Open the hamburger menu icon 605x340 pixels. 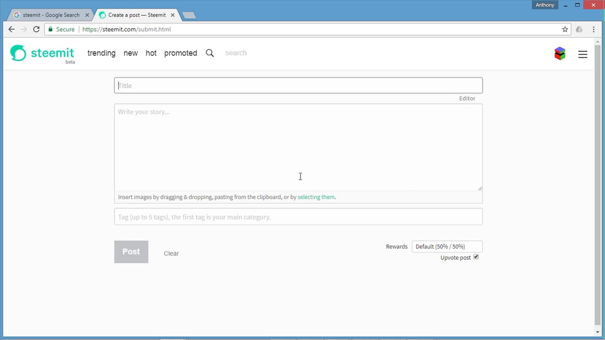583,54
